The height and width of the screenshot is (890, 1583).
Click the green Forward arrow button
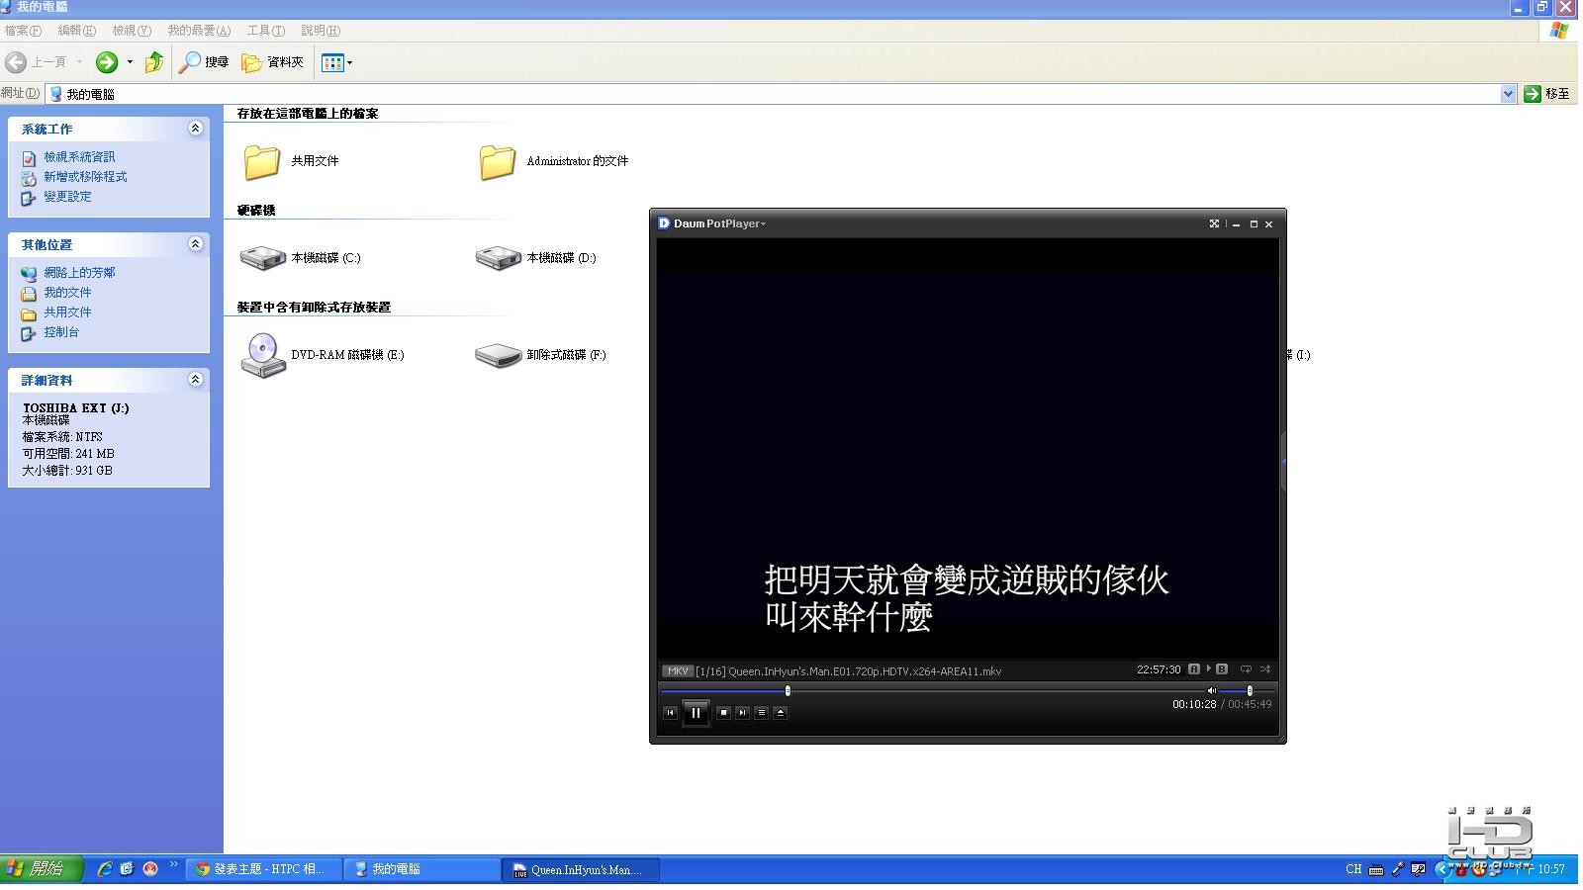coord(107,62)
